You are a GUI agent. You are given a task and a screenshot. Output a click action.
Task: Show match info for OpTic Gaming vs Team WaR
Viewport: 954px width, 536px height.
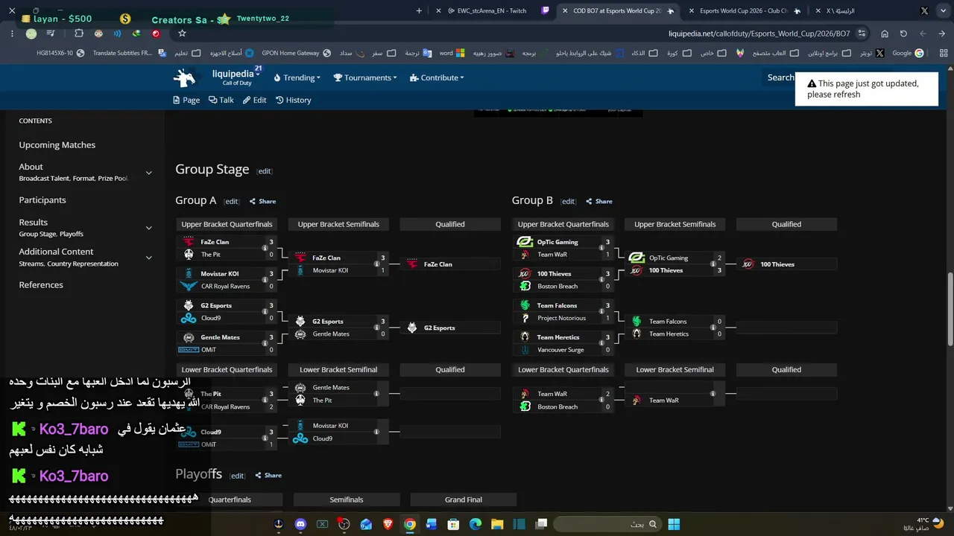(601, 248)
